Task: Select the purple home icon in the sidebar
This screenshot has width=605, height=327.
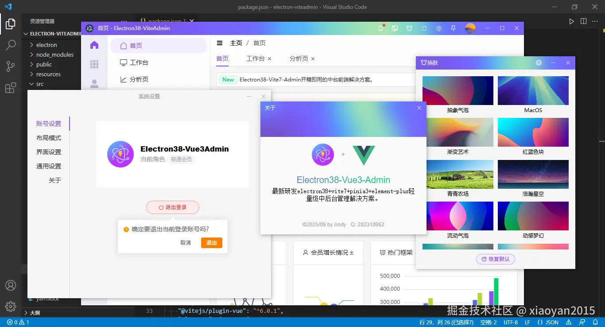Action: (94, 45)
